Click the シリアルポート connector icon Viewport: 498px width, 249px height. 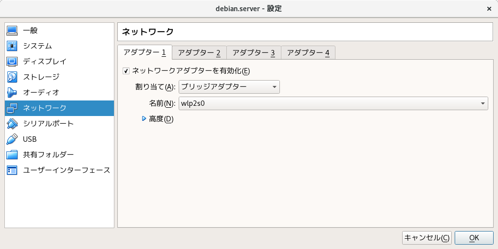12,124
